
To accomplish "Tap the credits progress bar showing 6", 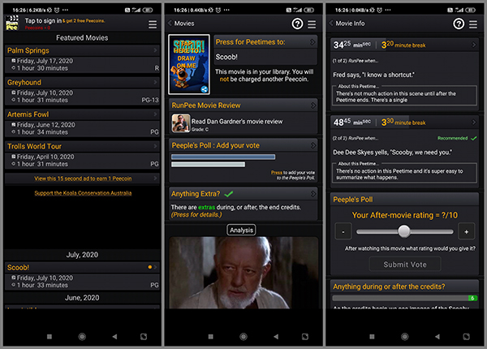I will (x=405, y=298).
